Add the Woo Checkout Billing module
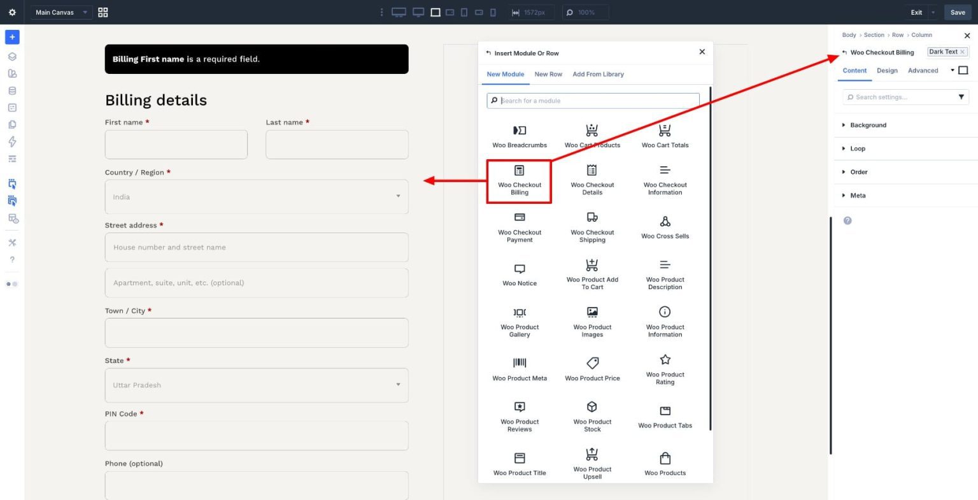Screen dimensions: 978x500 [519, 181]
